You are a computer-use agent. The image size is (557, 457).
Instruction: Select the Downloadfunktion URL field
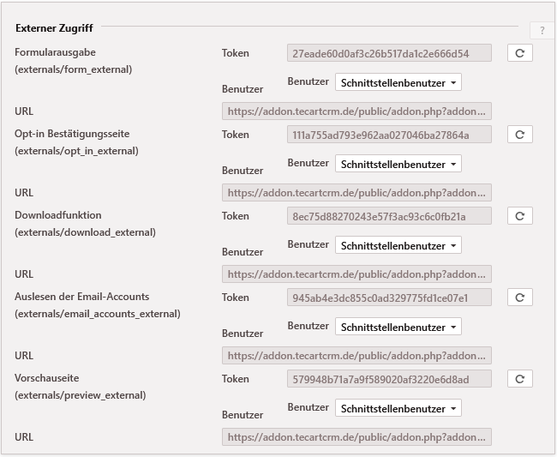(x=356, y=274)
